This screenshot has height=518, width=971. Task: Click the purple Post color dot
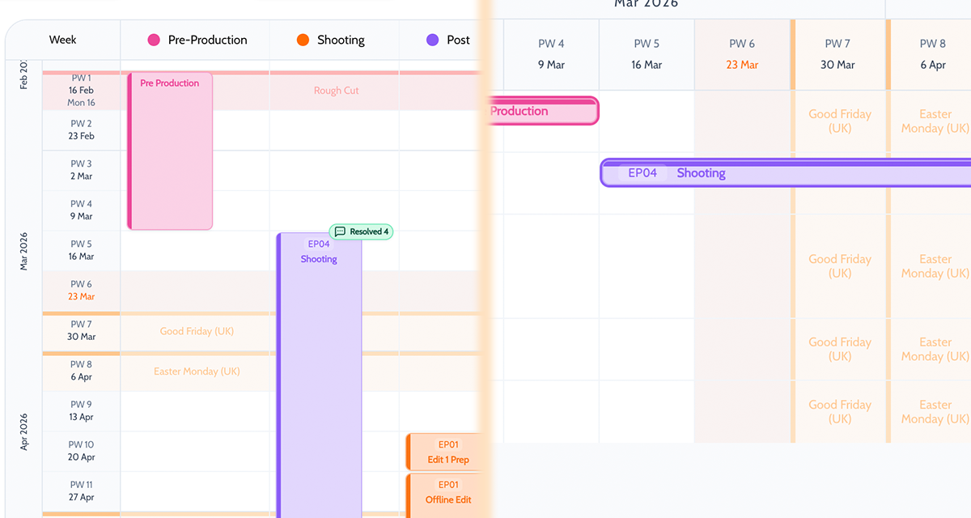click(x=432, y=40)
